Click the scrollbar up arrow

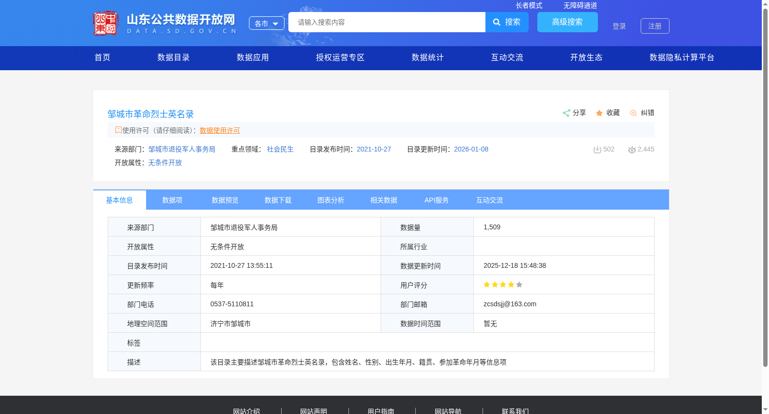tap(765, 3)
